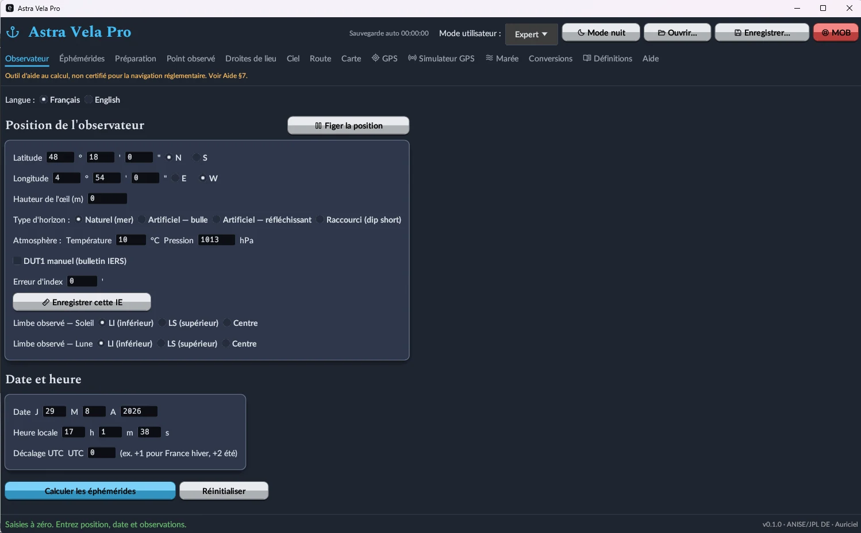Image resolution: width=861 pixels, height=533 pixels.
Task: Go to the Point observé tab
Action: (191, 59)
